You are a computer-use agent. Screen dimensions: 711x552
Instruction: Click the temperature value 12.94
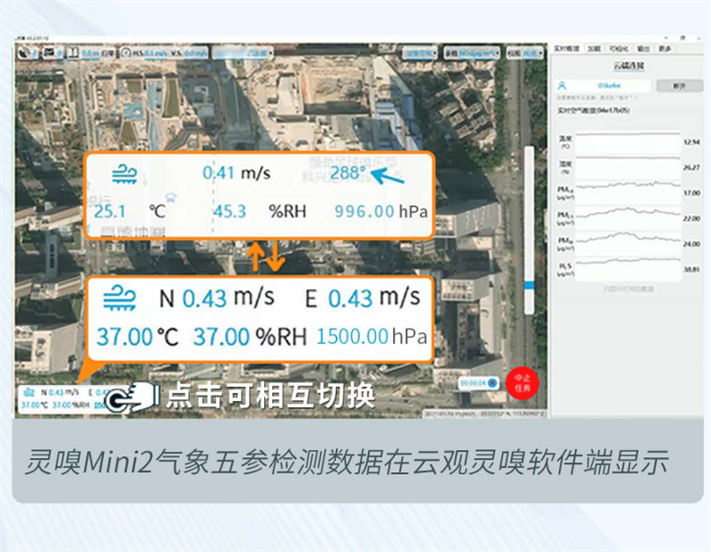tap(691, 142)
